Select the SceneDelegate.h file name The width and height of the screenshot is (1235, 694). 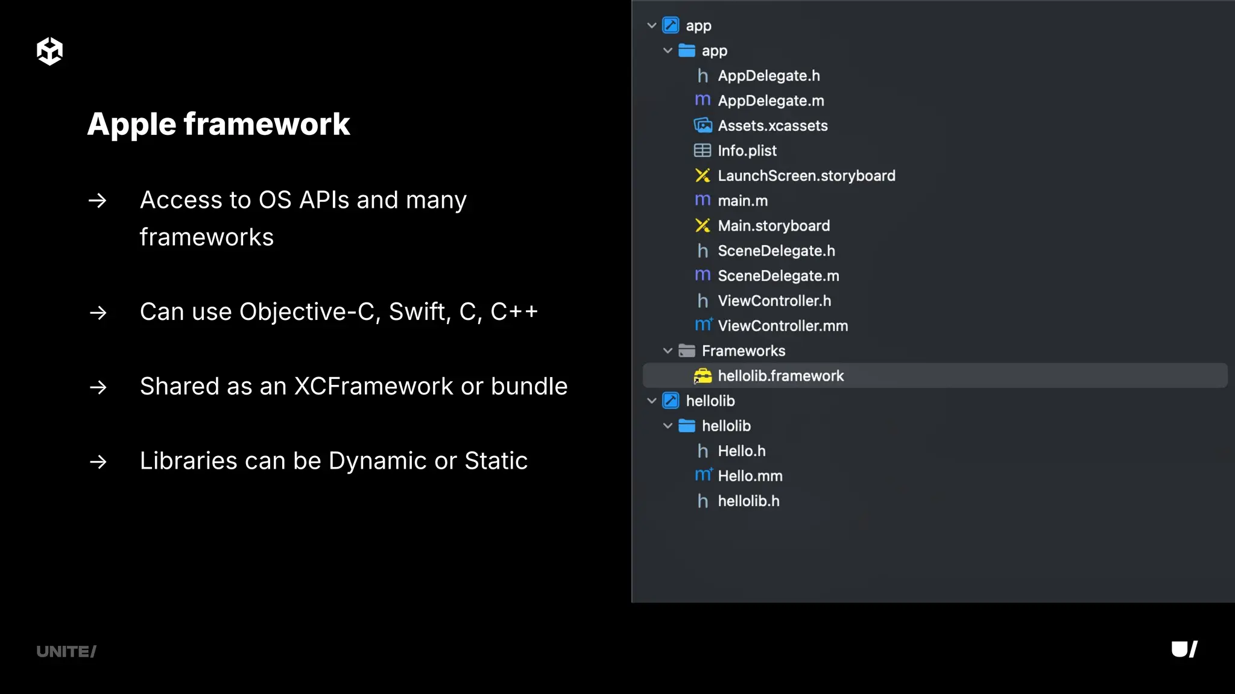coord(777,251)
